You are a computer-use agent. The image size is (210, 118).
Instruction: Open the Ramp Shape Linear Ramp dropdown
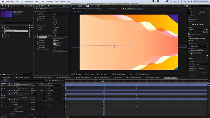[60, 46]
